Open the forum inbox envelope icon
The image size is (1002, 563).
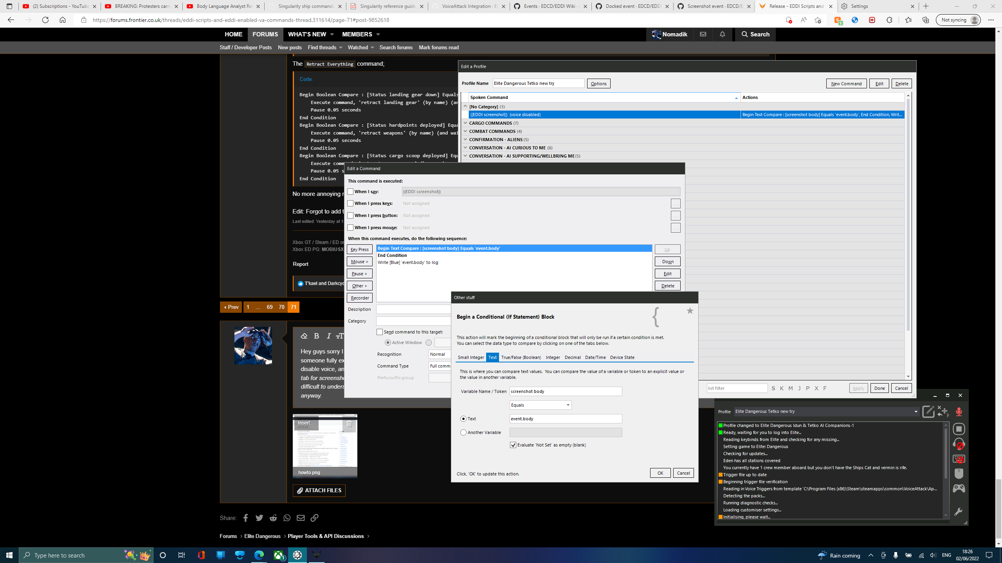(703, 34)
